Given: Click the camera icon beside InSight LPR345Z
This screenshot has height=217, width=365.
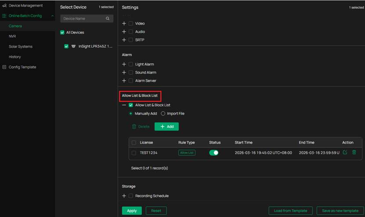Looking at the screenshot, I should (73, 46).
